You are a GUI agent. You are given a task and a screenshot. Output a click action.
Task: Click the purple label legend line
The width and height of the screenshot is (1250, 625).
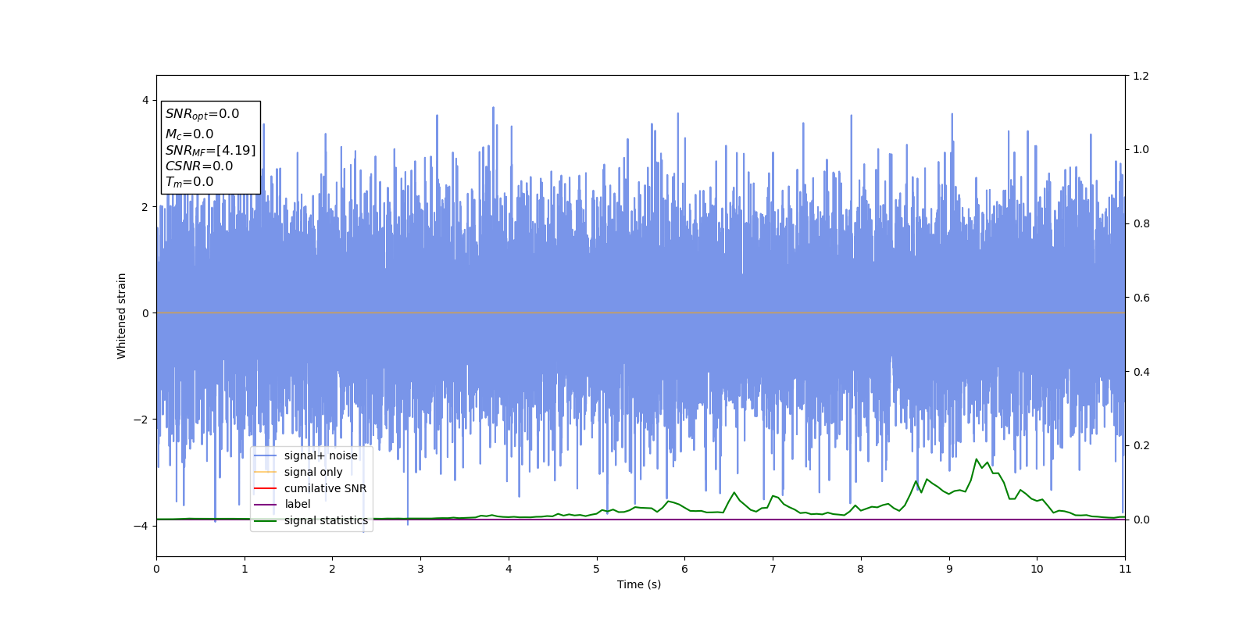(266, 505)
